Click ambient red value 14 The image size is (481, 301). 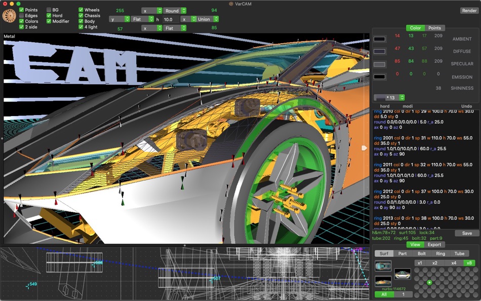pyautogui.click(x=397, y=36)
